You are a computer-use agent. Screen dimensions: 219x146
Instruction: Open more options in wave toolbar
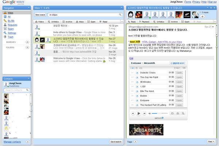pos(215,22)
